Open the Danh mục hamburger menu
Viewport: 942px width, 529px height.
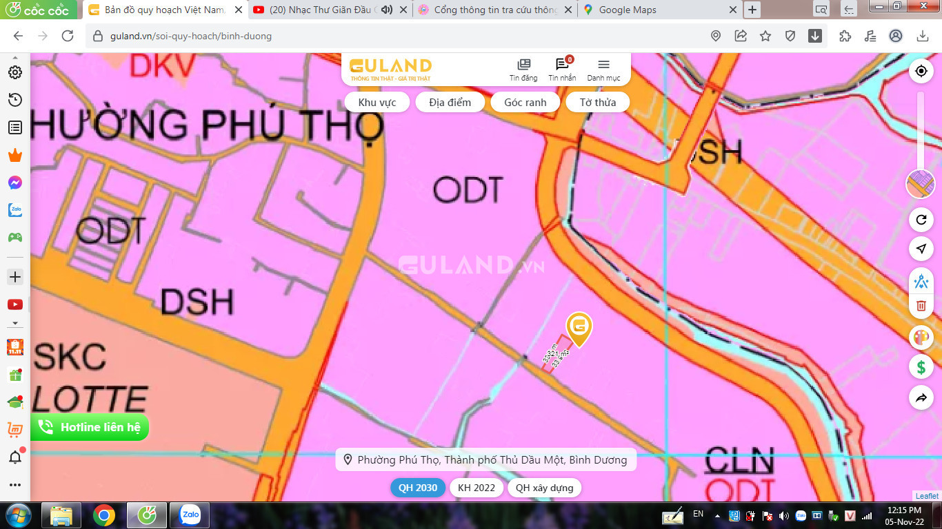click(x=603, y=70)
